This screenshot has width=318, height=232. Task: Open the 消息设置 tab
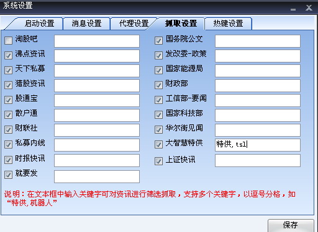(86, 24)
